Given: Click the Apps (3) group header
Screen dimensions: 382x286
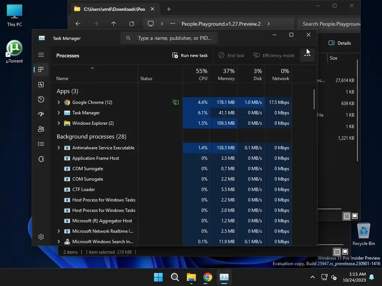Looking at the screenshot, I should [68, 91].
